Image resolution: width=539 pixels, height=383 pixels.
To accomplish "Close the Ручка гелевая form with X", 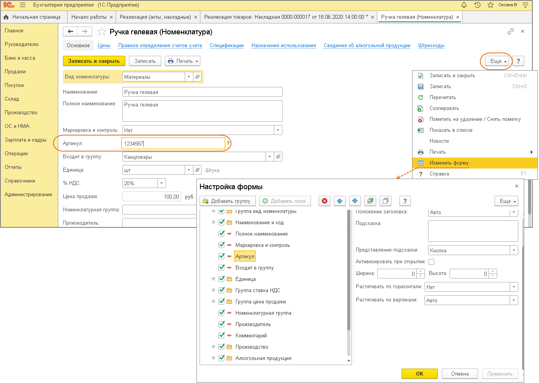I will (x=523, y=31).
